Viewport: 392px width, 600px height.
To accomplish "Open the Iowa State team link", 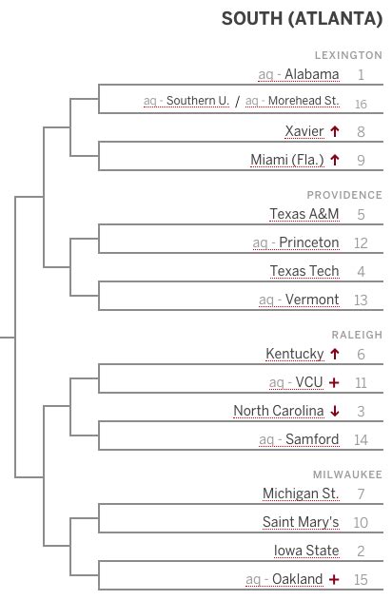I will coord(306,551).
